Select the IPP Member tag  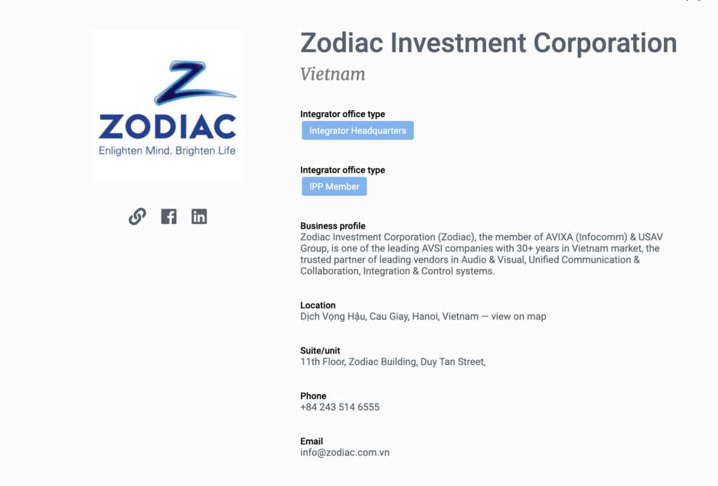click(334, 187)
